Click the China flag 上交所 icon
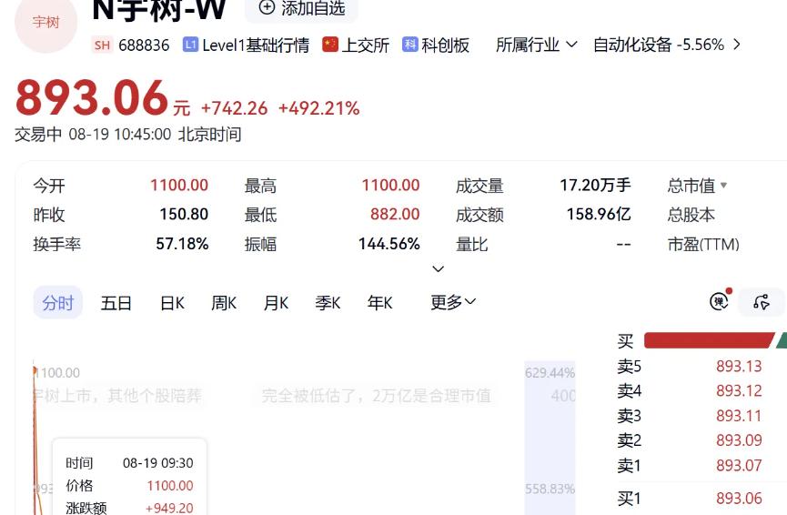 (x=329, y=45)
